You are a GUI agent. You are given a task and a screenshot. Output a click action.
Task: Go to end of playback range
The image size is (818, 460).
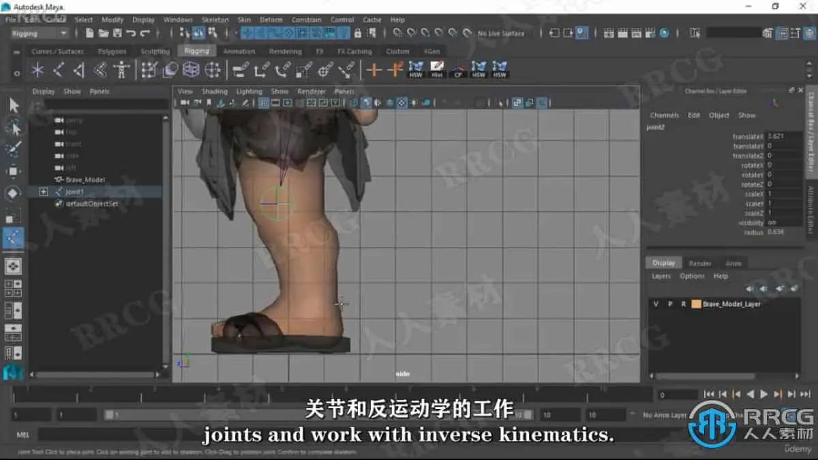[805, 394]
